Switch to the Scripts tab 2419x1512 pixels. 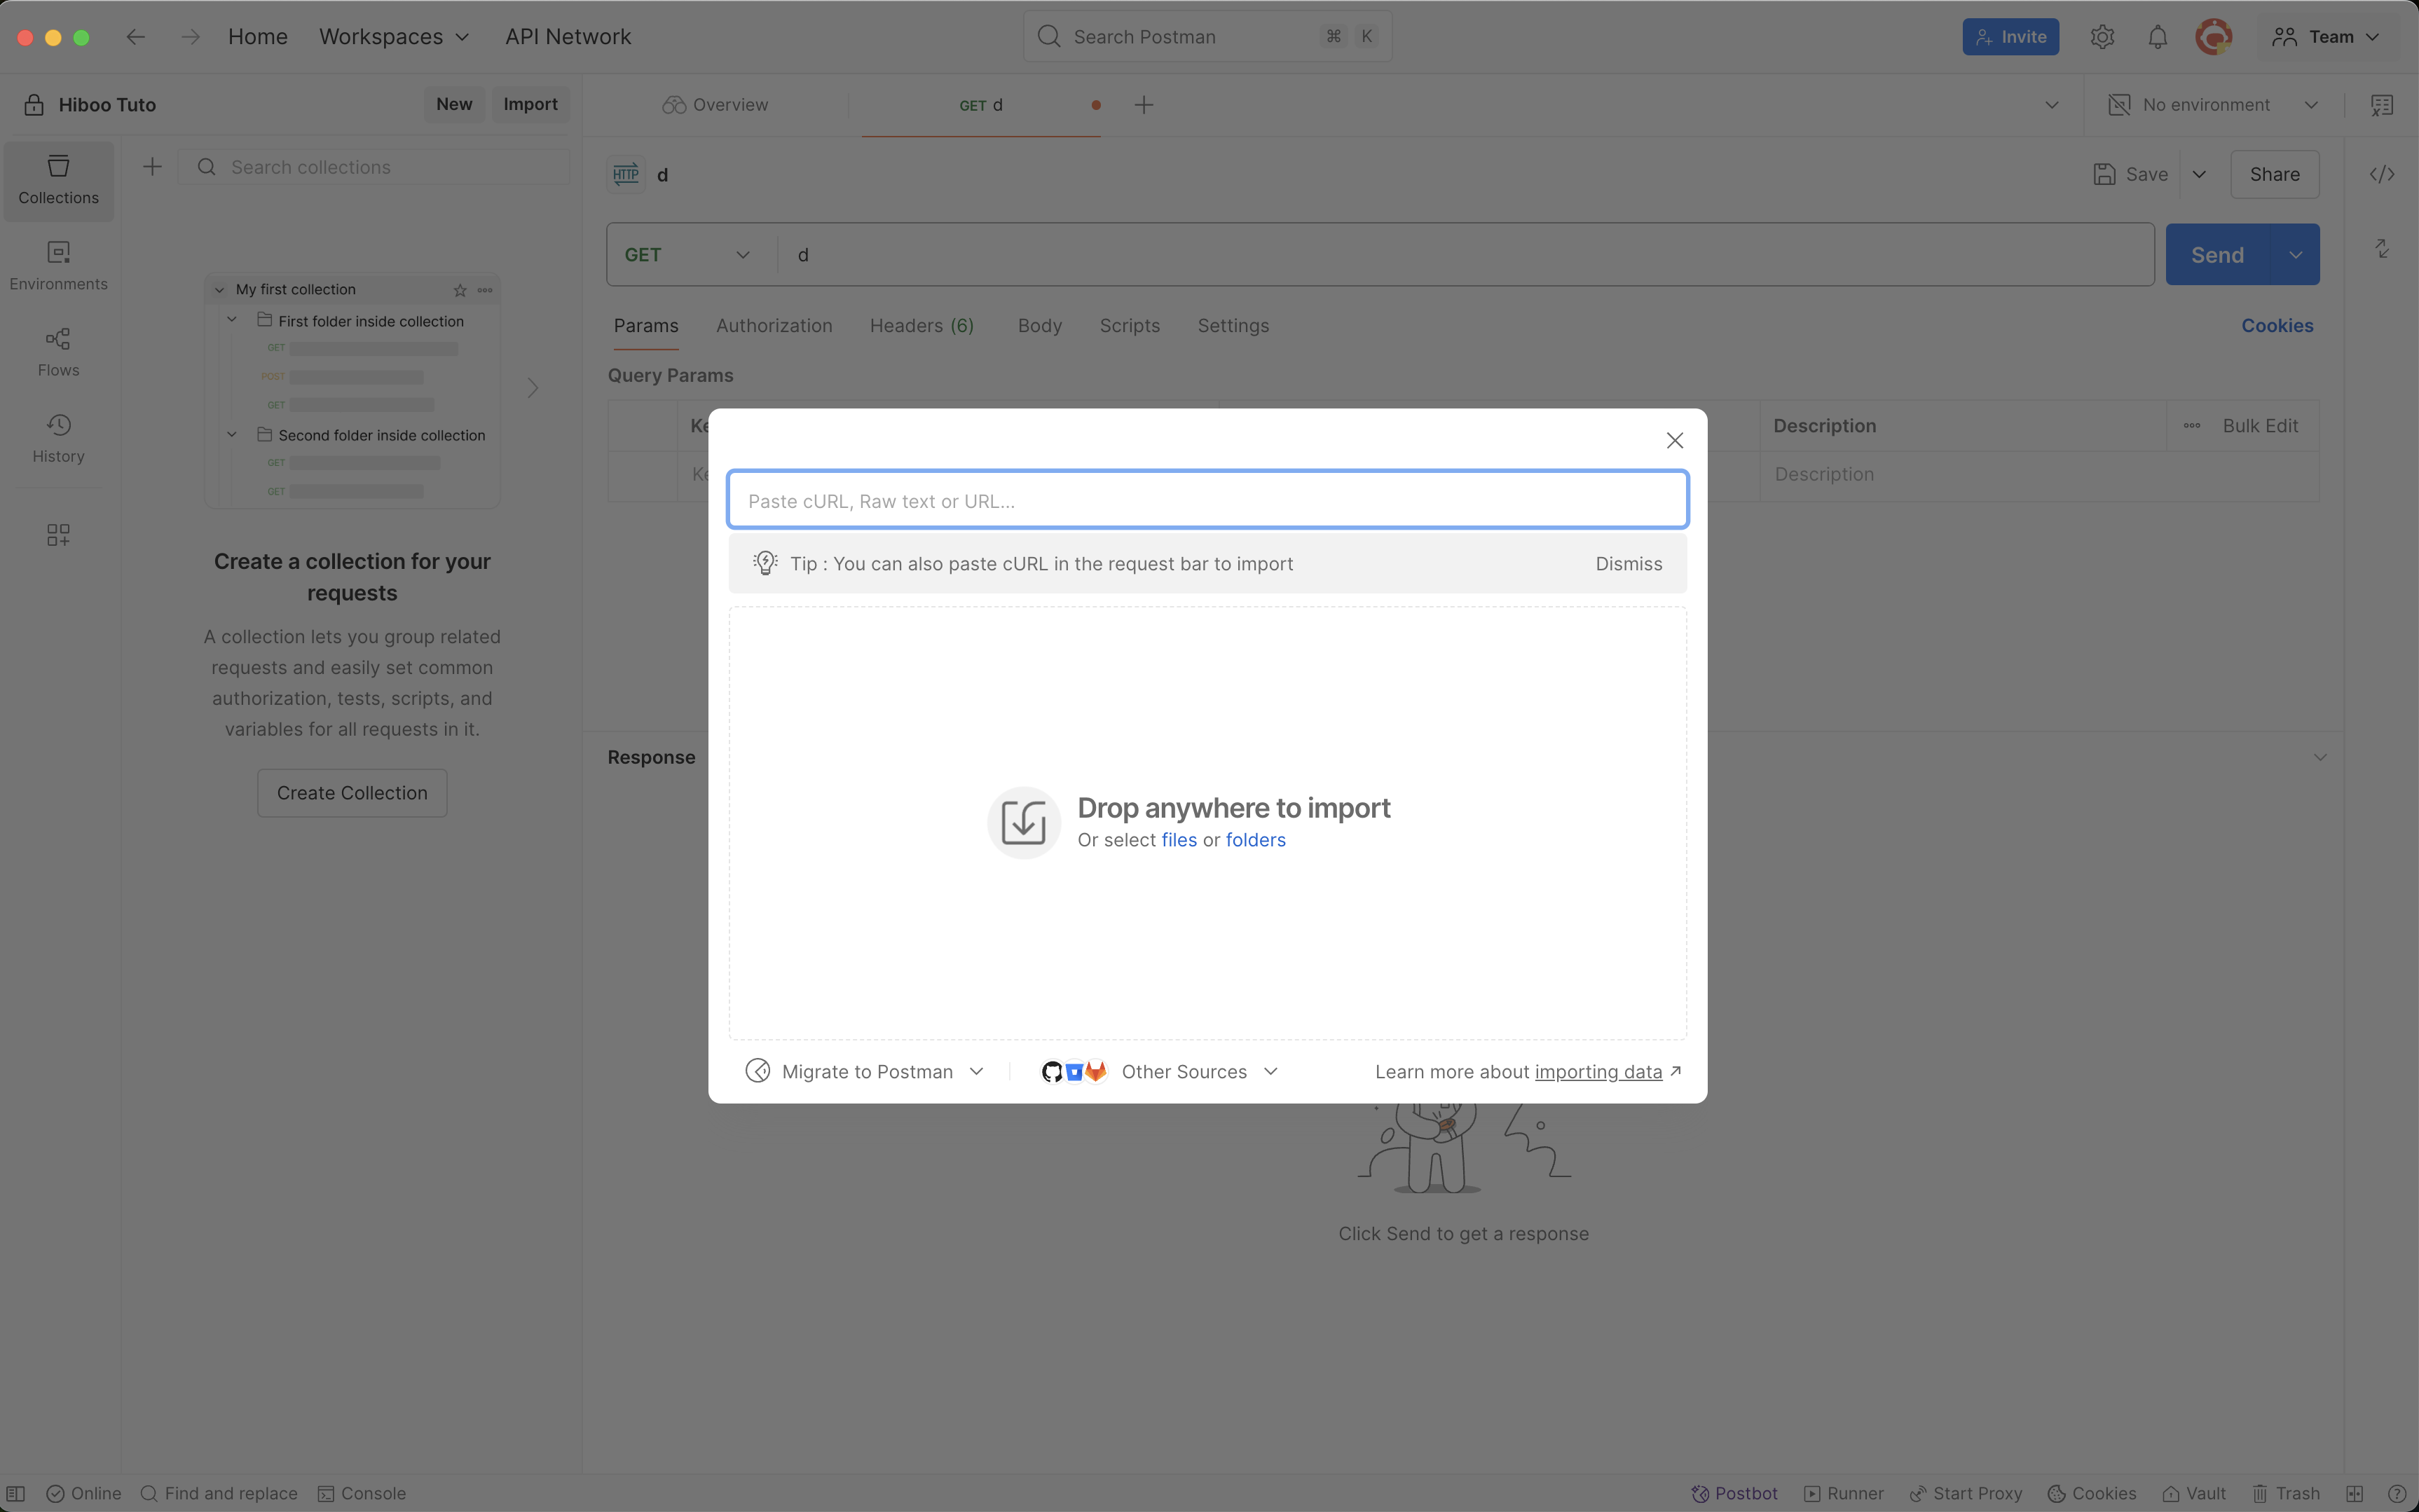tap(1129, 326)
